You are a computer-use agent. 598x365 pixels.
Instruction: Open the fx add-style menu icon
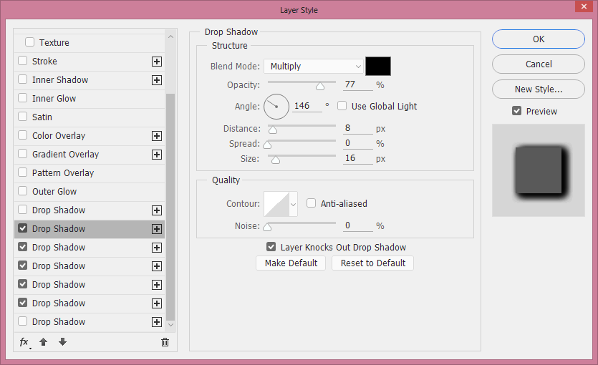[x=25, y=342]
